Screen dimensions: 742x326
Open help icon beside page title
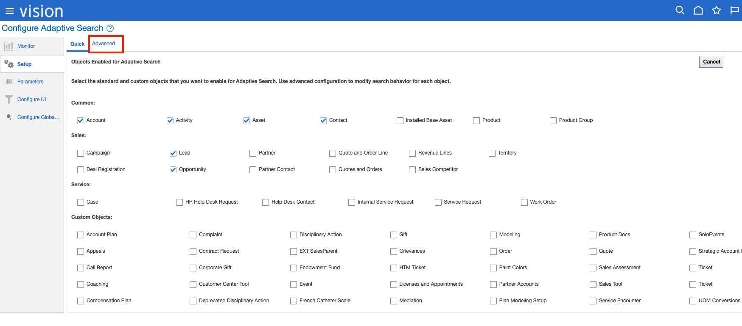(x=110, y=28)
